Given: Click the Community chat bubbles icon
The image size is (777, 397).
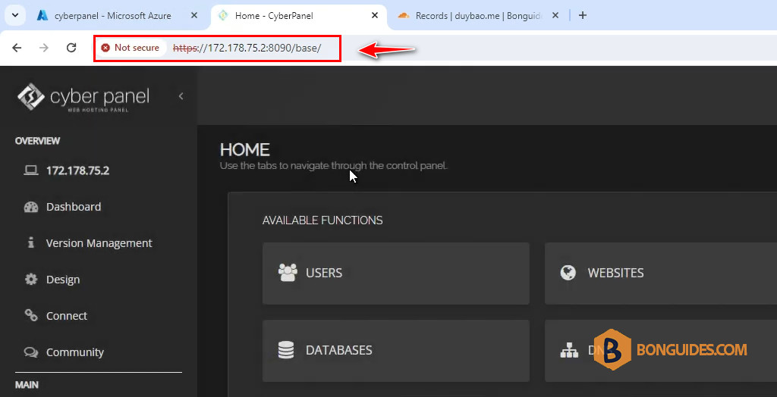Looking at the screenshot, I should [30, 352].
